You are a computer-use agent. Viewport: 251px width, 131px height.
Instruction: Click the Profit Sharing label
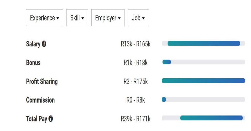[42, 82]
